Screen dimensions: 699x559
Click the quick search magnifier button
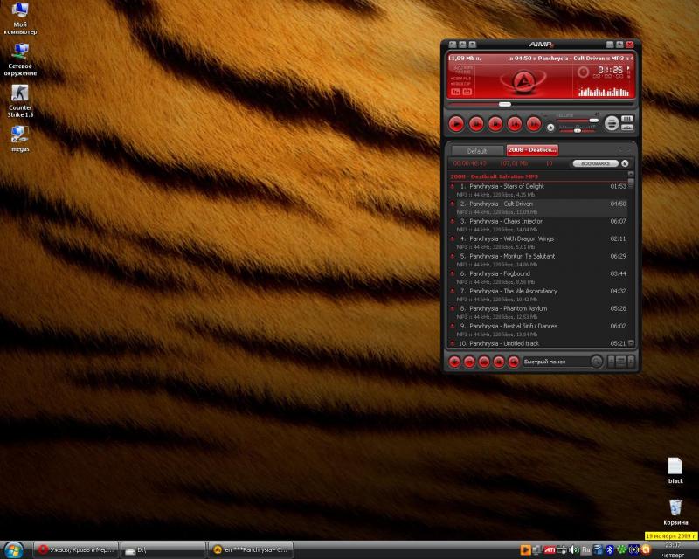coord(596,362)
